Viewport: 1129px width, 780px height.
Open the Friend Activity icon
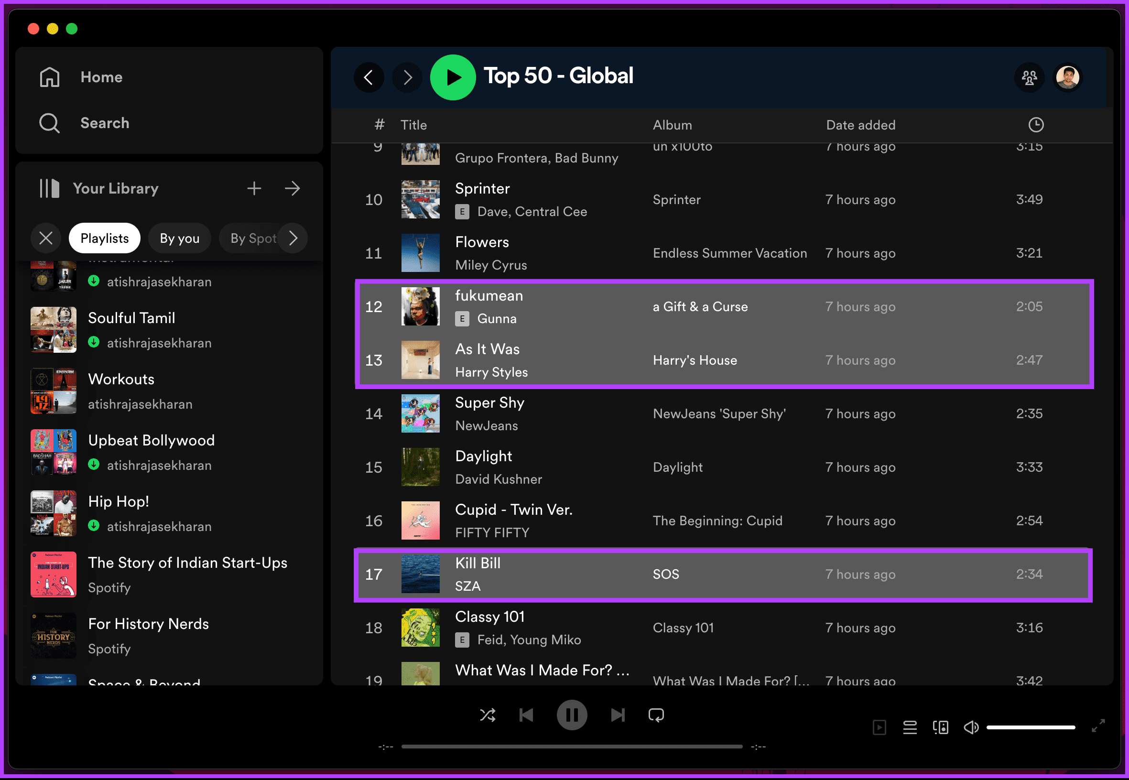(x=1029, y=77)
